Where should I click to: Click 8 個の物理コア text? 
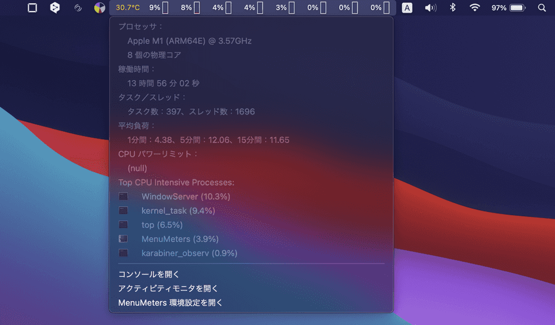(154, 55)
